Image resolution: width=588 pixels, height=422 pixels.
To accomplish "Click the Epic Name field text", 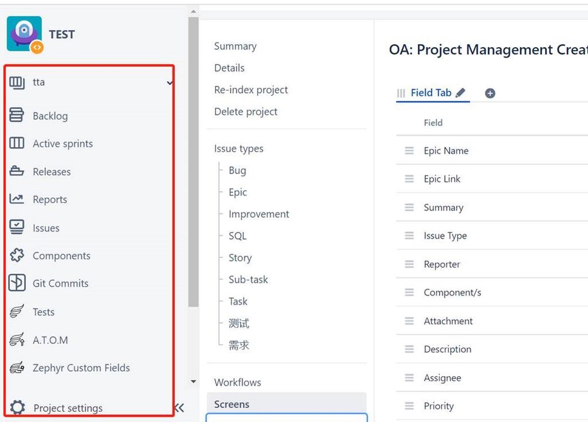I will tap(446, 151).
